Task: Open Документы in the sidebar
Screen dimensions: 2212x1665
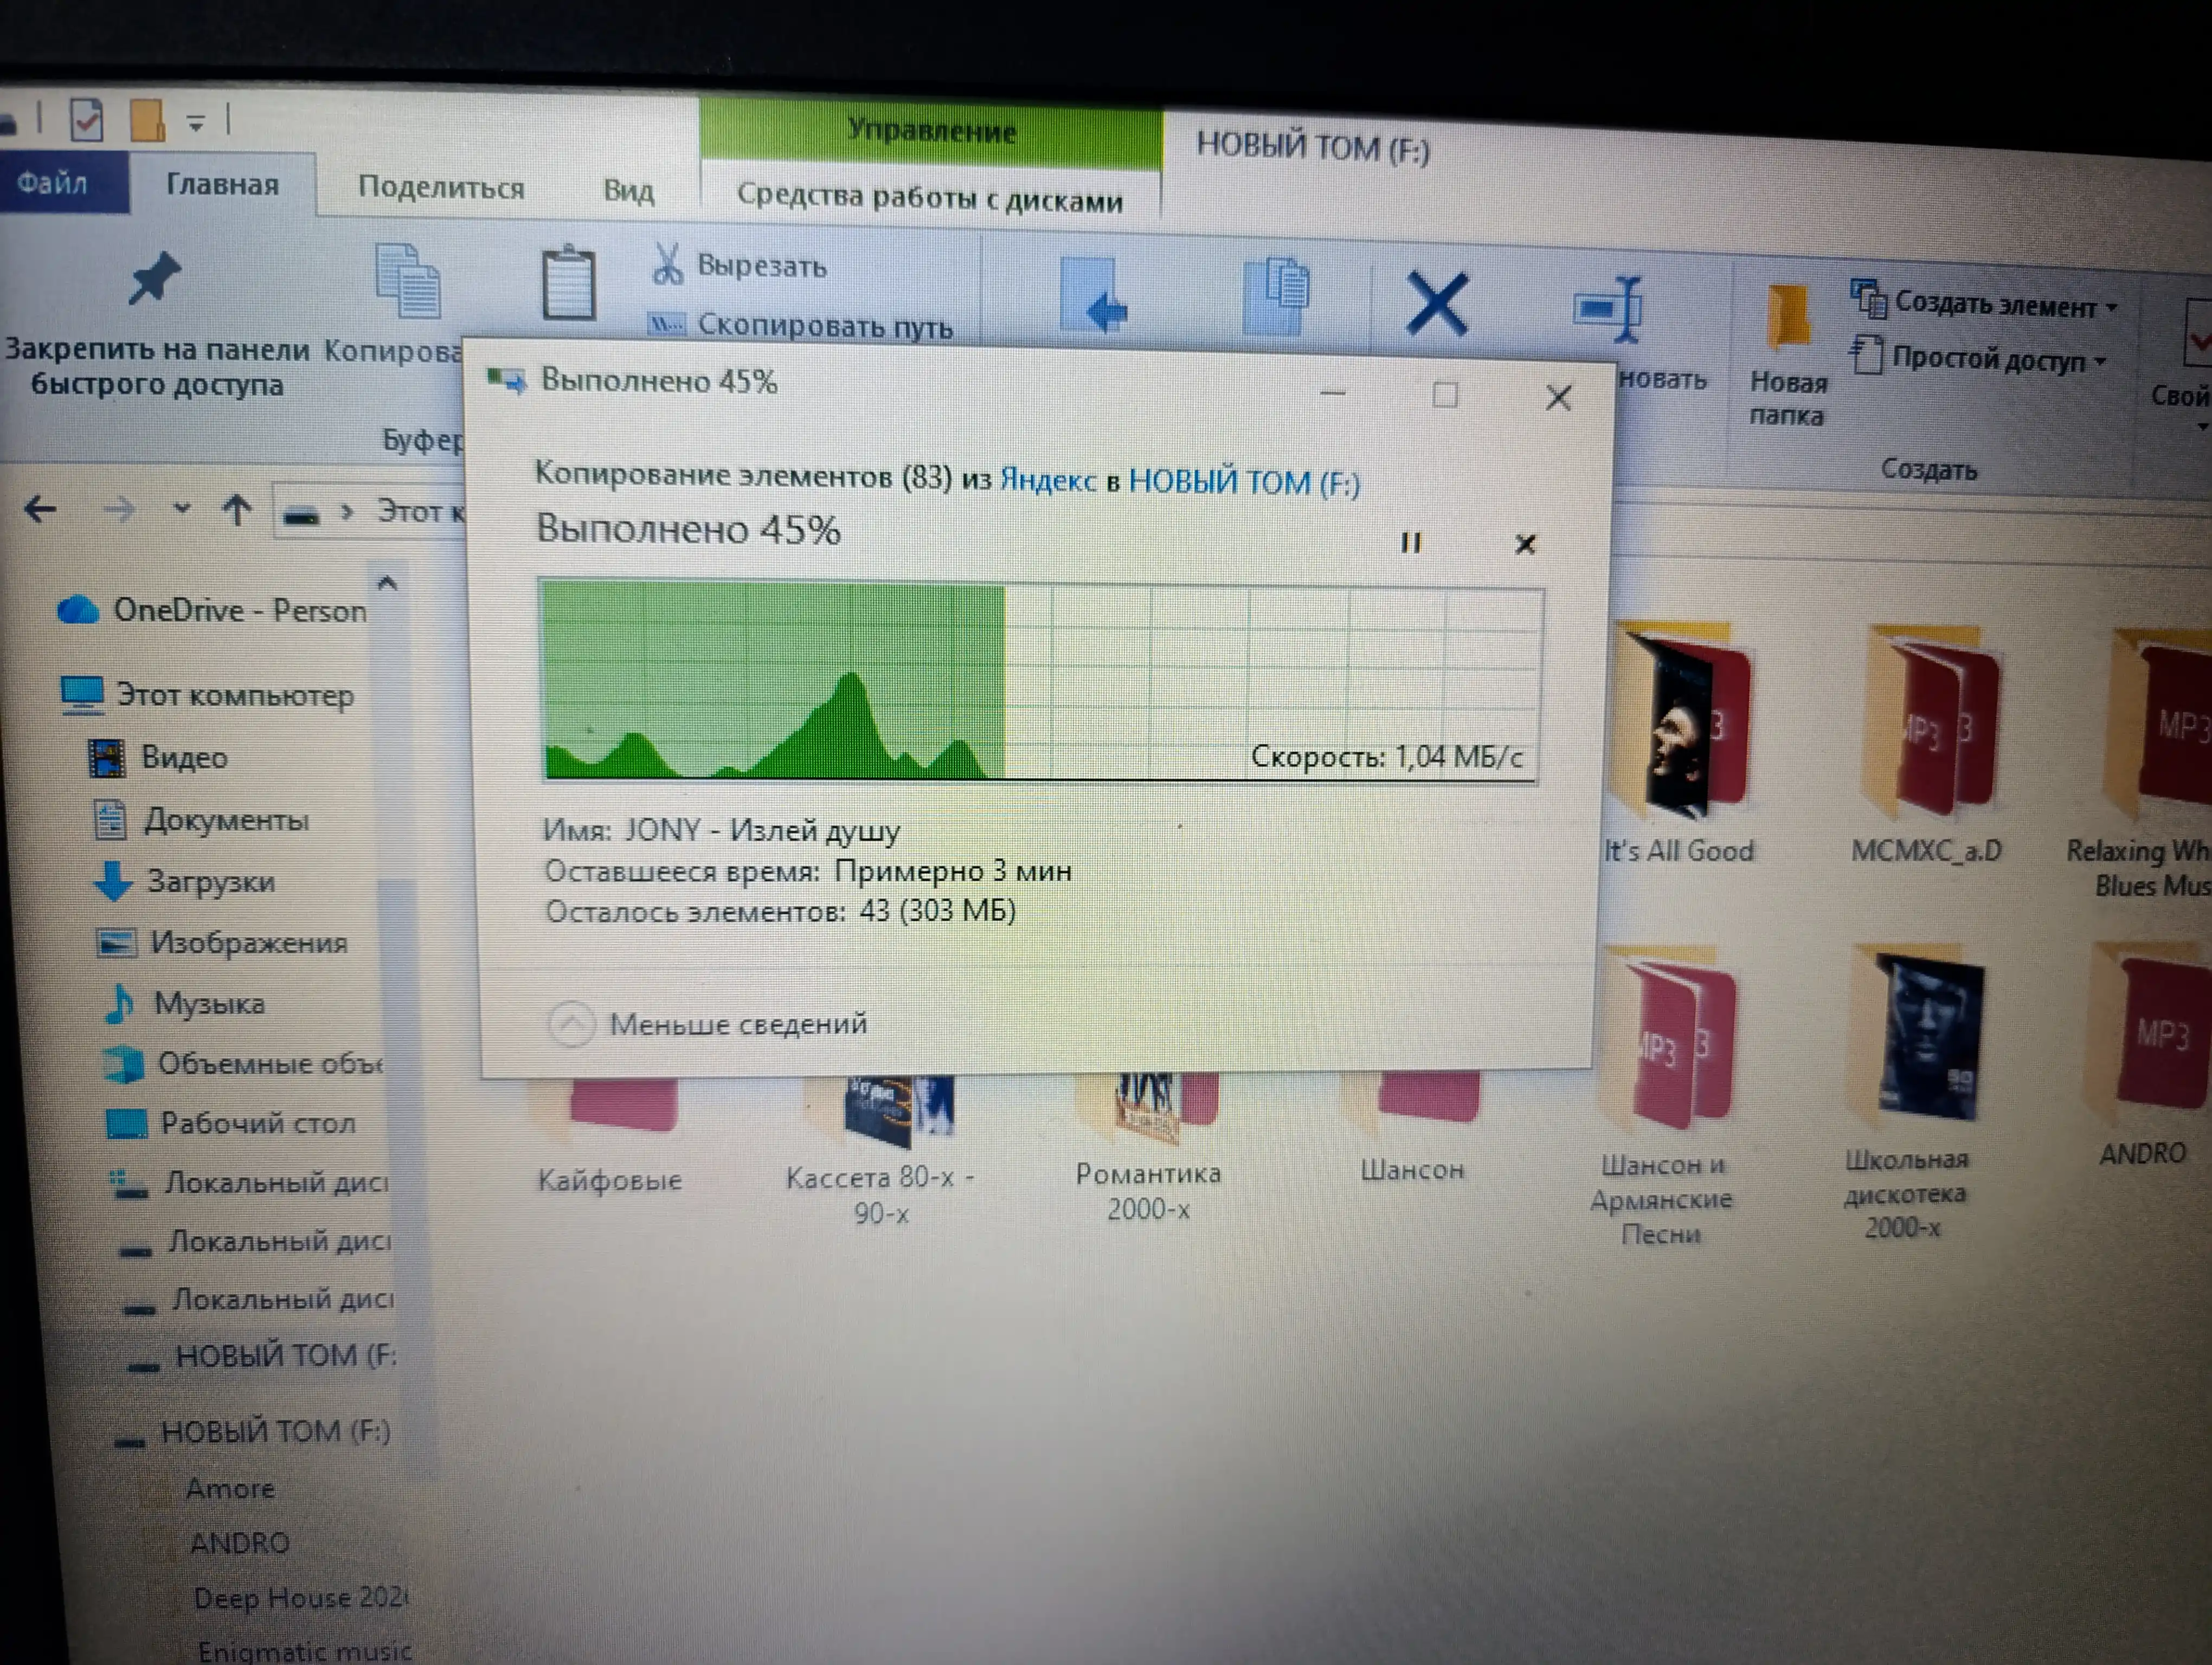Action: click(202, 821)
